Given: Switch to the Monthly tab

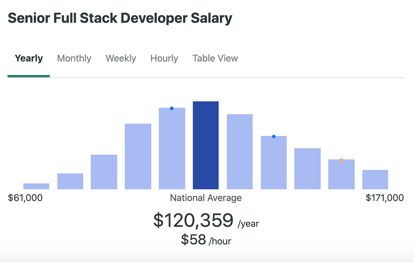Looking at the screenshot, I should coord(74,58).
